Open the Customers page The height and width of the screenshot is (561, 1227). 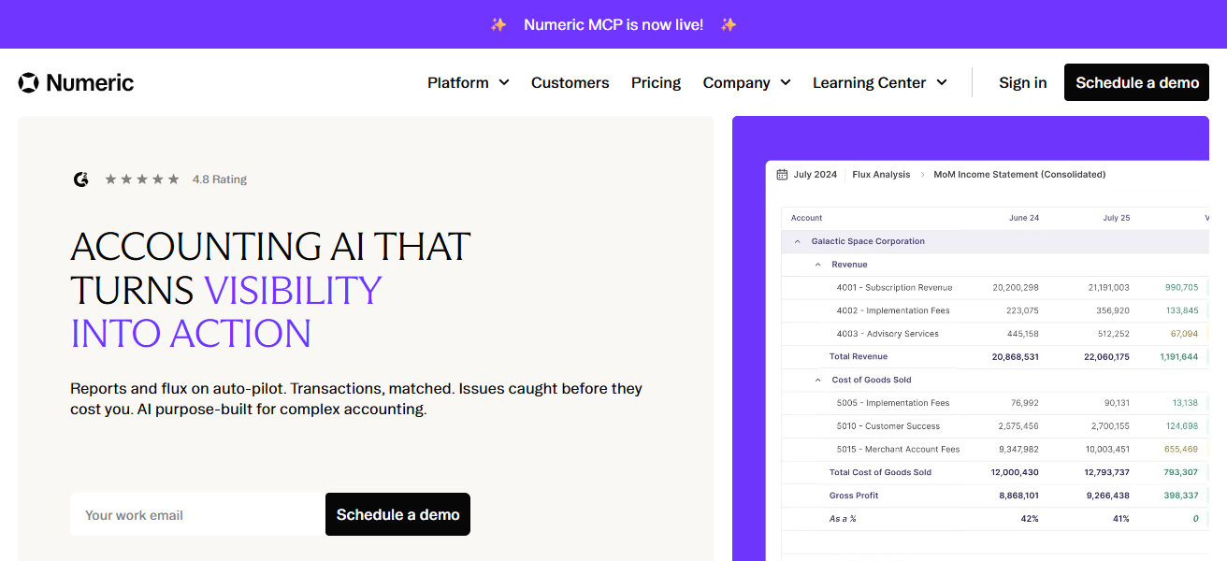[570, 82]
